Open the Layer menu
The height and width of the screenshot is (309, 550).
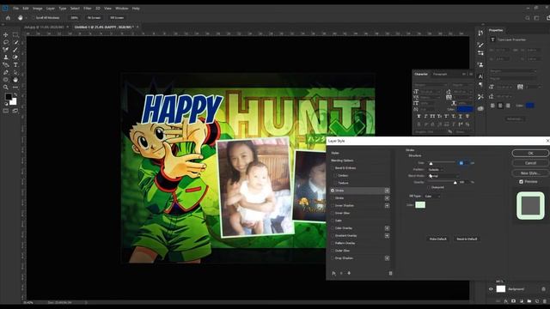pos(51,8)
